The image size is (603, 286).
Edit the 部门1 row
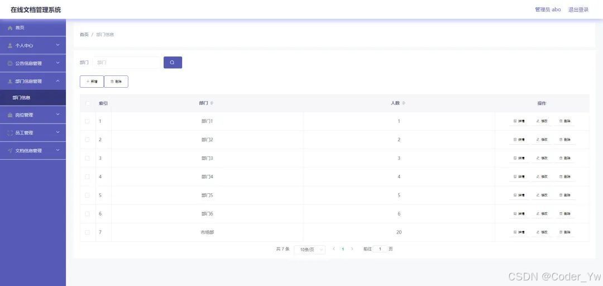coord(542,121)
